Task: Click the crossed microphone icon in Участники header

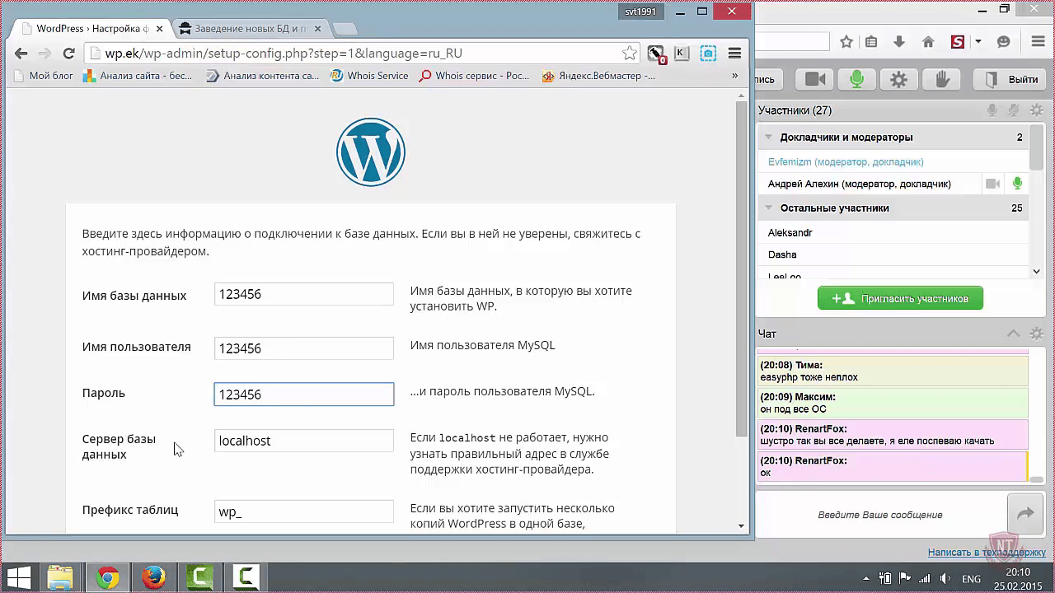Action: click(1014, 110)
